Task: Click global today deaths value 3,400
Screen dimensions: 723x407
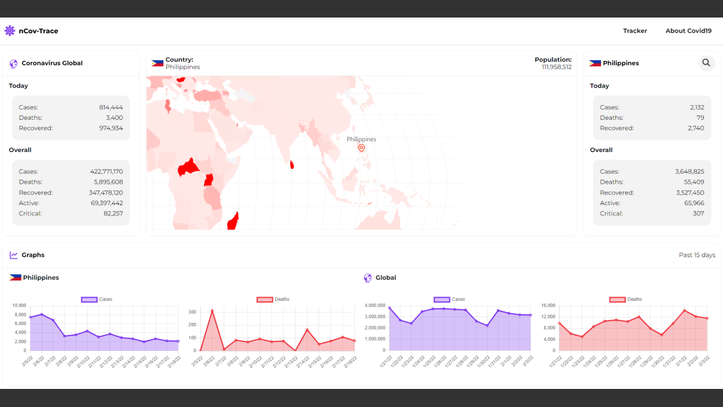Action: click(114, 118)
